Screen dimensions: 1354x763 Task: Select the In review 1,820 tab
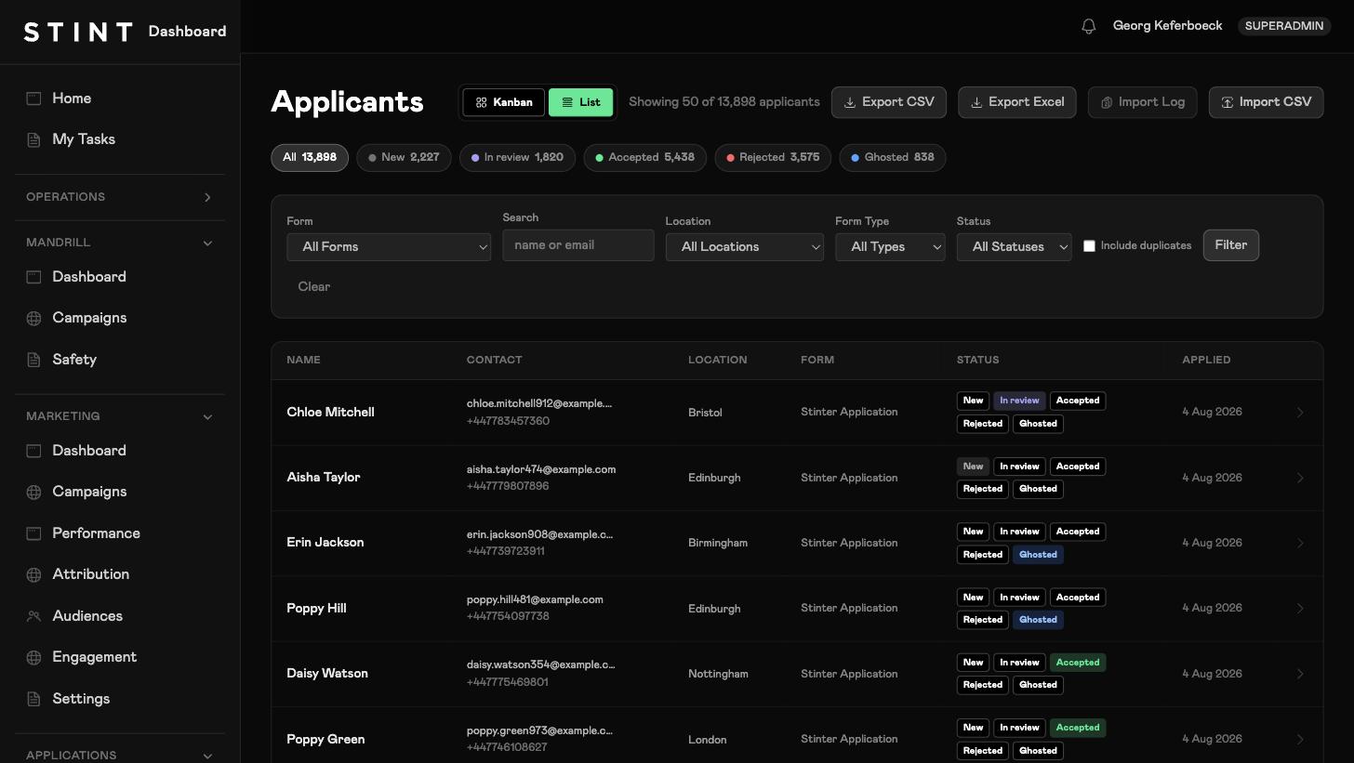point(517,158)
